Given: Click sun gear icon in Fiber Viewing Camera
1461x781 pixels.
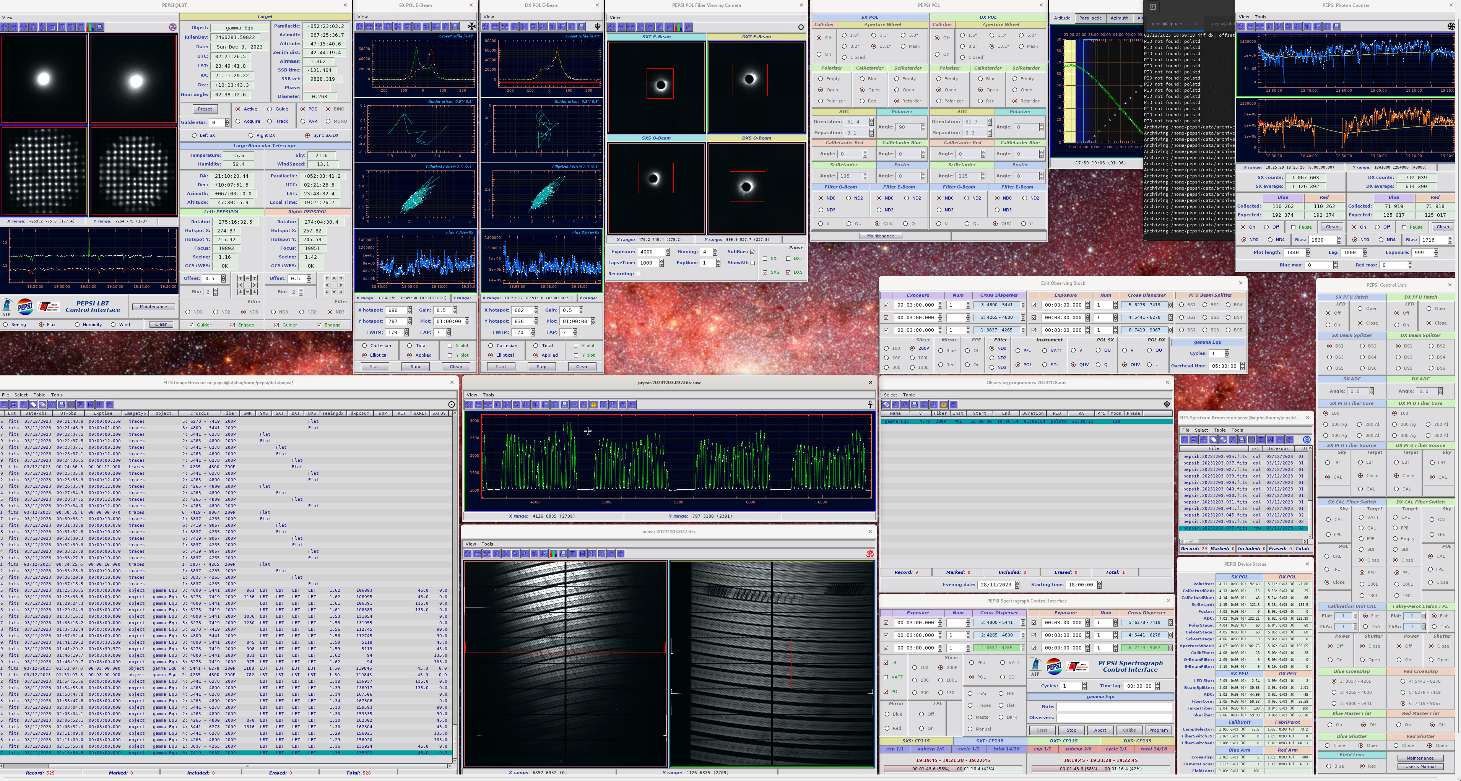Looking at the screenshot, I should 800,27.
